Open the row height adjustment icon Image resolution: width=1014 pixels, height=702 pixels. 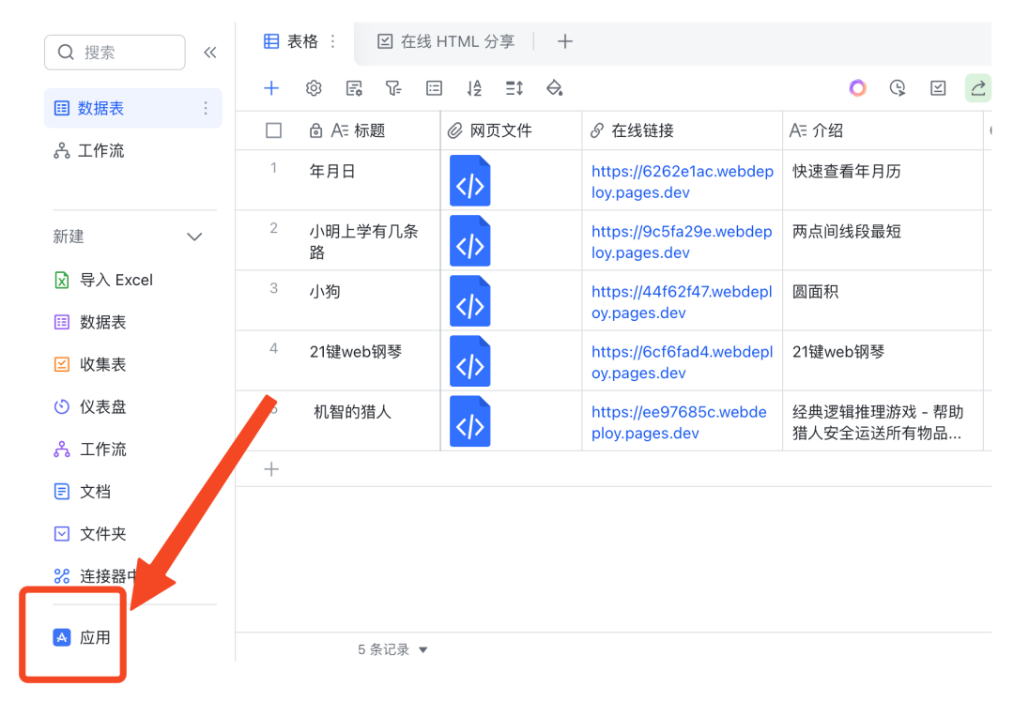pos(513,87)
